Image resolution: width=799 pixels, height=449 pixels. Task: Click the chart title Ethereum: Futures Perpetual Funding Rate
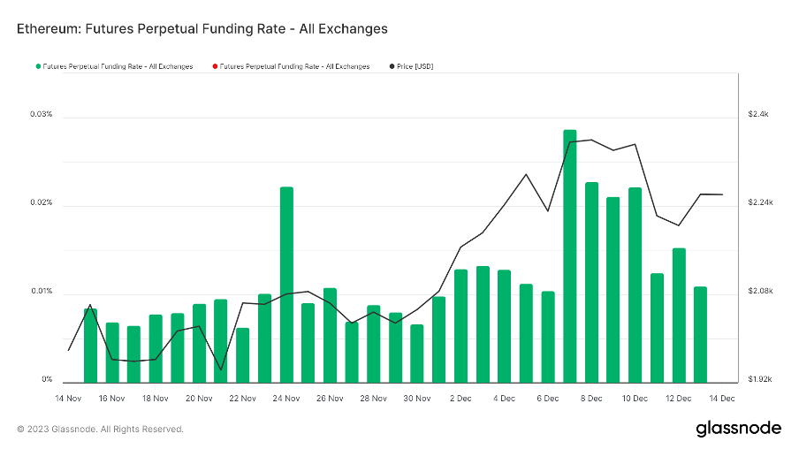(202, 29)
